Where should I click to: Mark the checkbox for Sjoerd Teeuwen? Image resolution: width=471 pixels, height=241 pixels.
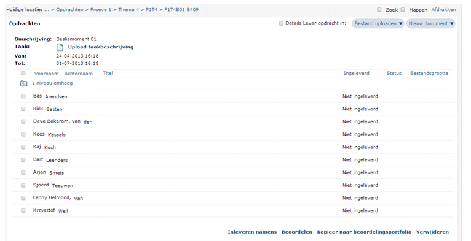(x=23, y=185)
